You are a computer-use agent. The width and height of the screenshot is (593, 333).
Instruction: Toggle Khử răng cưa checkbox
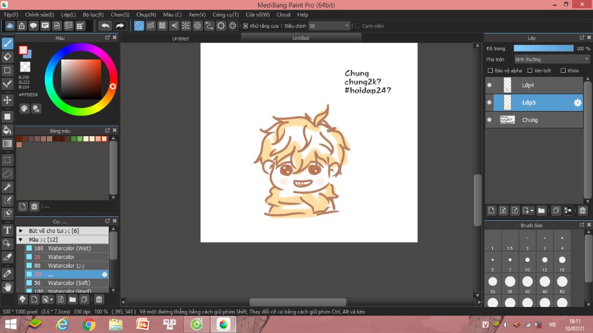(x=246, y=25)
